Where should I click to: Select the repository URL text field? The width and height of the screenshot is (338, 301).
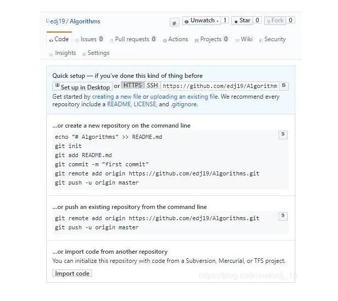tap(220, 86)
